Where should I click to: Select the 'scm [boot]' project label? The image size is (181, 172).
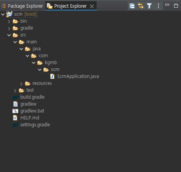click(x=25, y=14)
